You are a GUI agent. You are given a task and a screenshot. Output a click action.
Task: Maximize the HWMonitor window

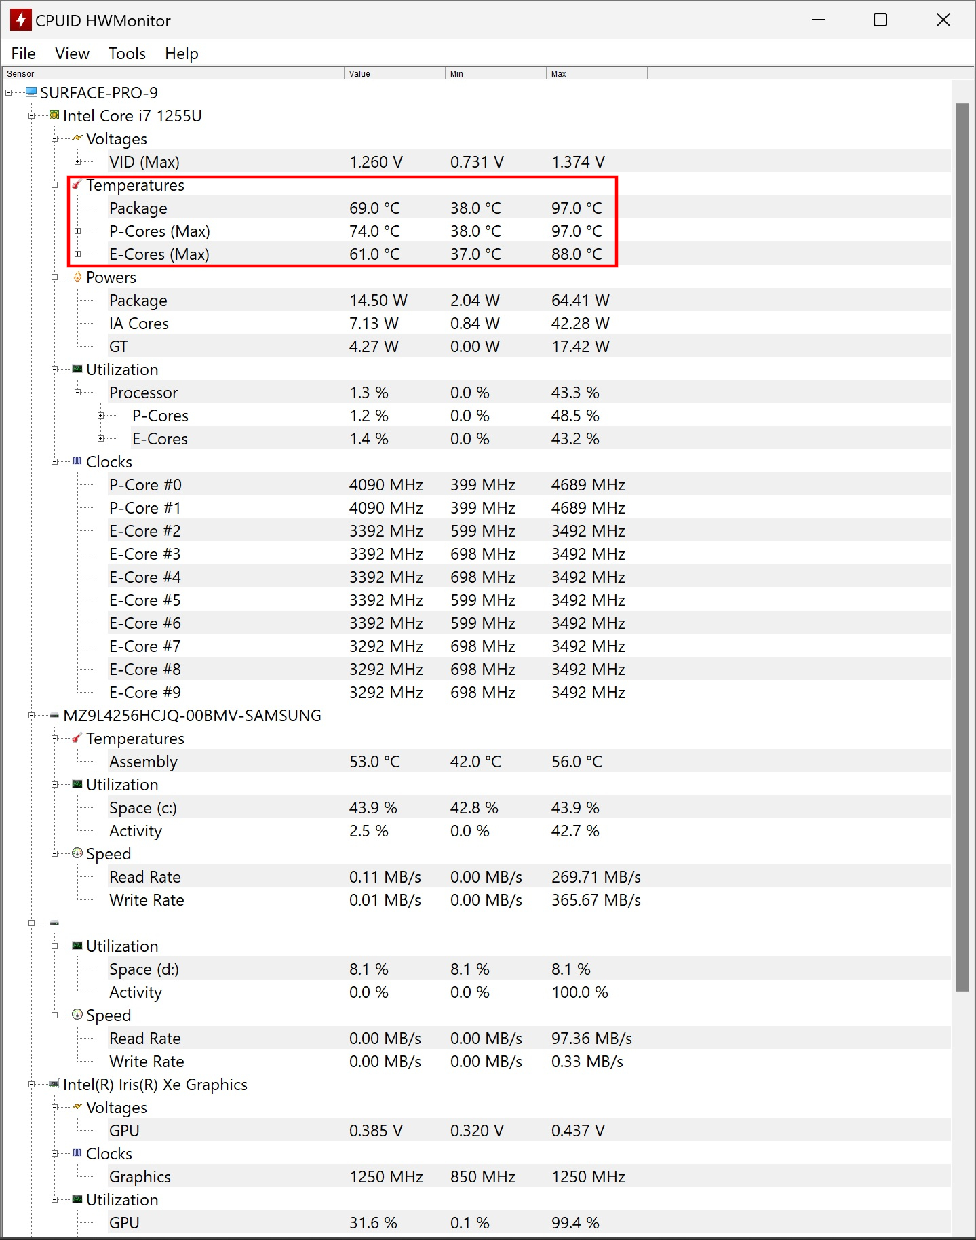[880, 20]
